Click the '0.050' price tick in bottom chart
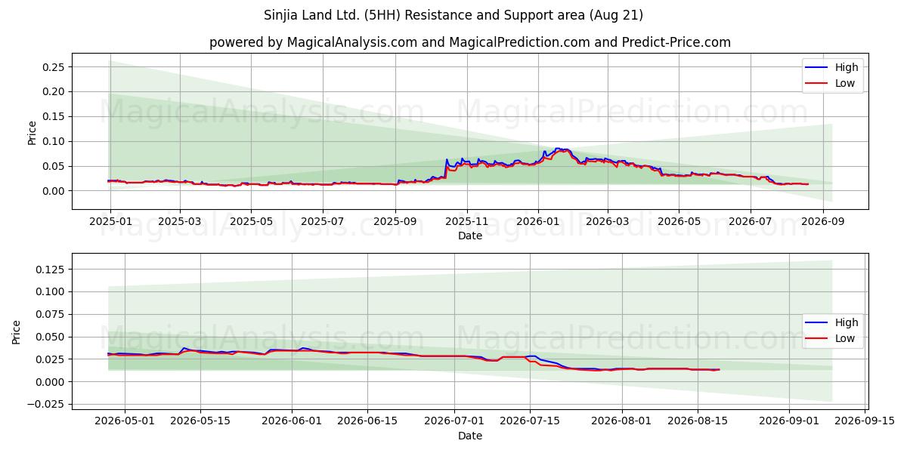 point(51,337)
